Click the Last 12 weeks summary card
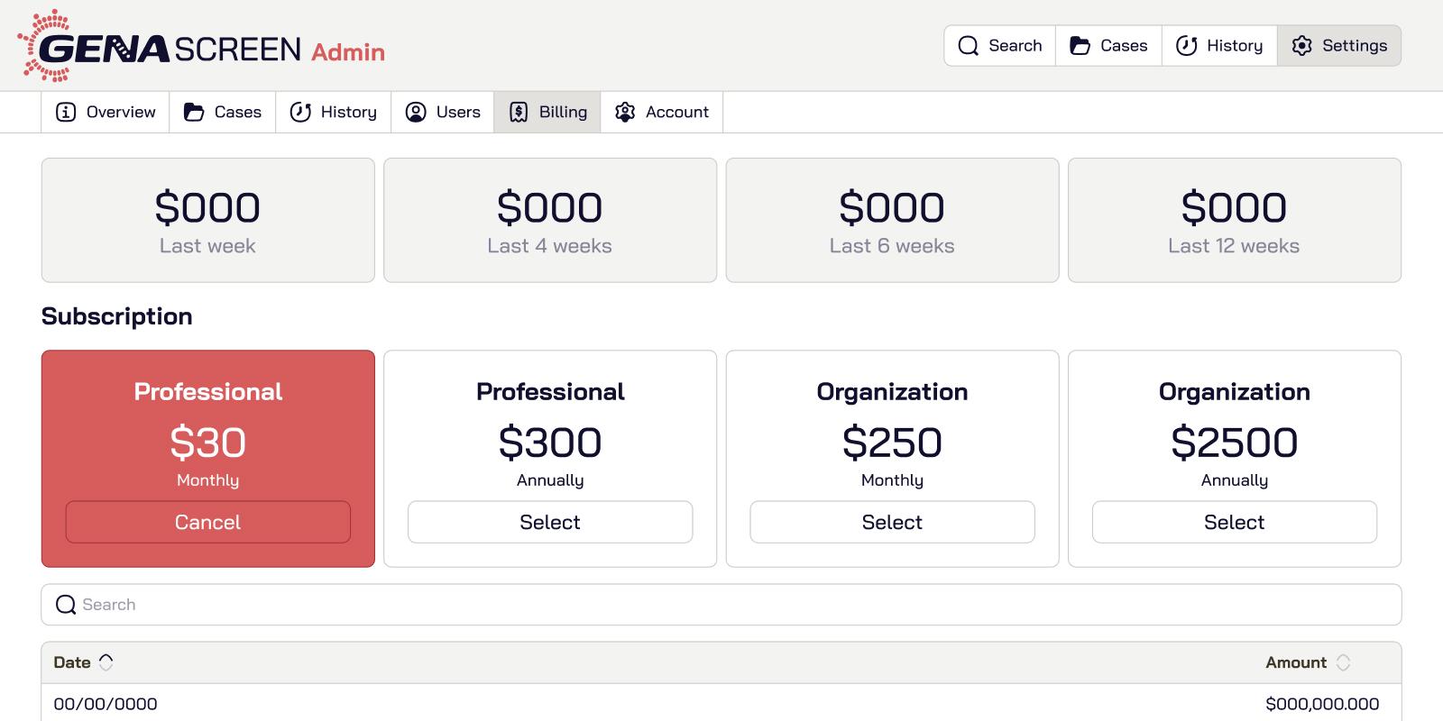 pyautogui.click(x=1234, y=220)
